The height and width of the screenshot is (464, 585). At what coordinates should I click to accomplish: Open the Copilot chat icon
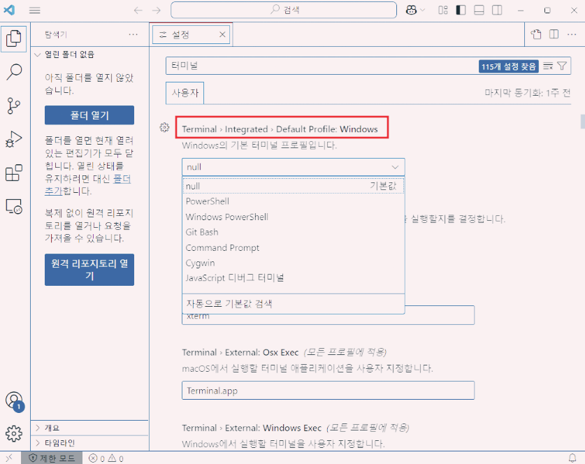[x=411, y=10]
